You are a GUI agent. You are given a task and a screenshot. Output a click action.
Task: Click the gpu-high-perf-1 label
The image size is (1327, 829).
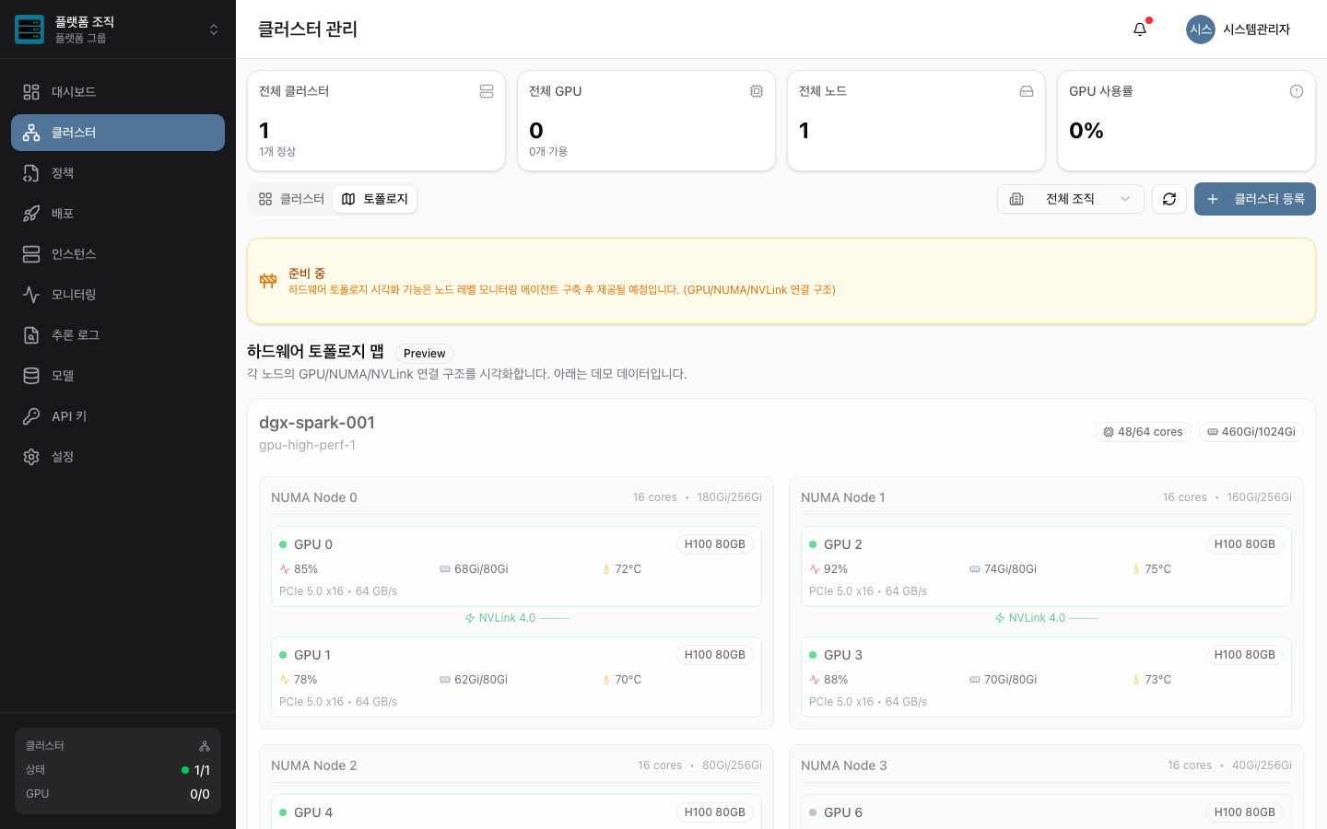pos(308,445)
